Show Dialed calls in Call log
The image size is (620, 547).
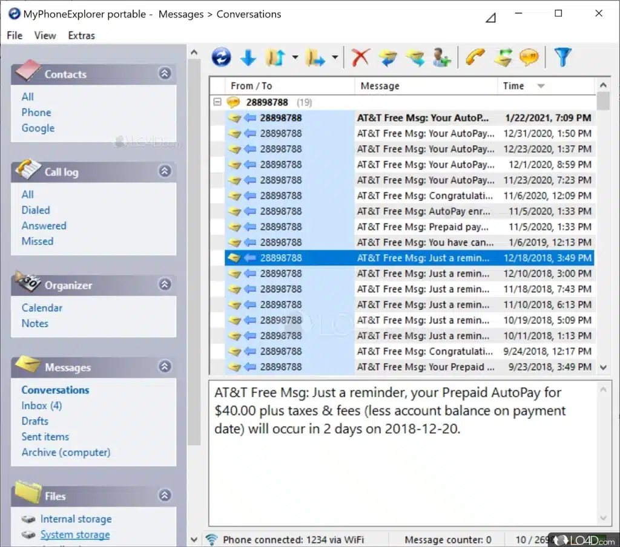36,210
